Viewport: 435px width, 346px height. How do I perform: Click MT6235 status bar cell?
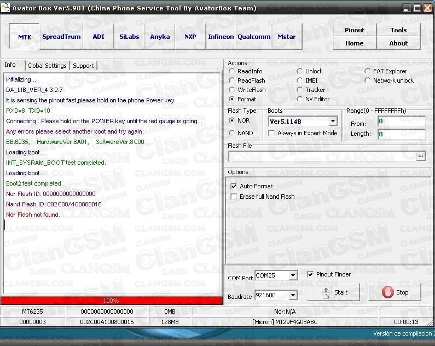pyautogui.click(x=32, y=312)
